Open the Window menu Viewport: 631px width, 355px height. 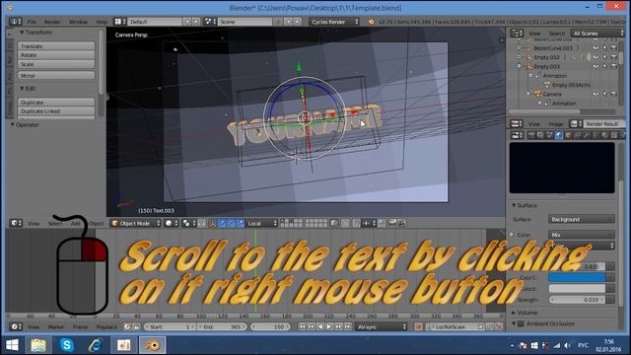(78, 22)
